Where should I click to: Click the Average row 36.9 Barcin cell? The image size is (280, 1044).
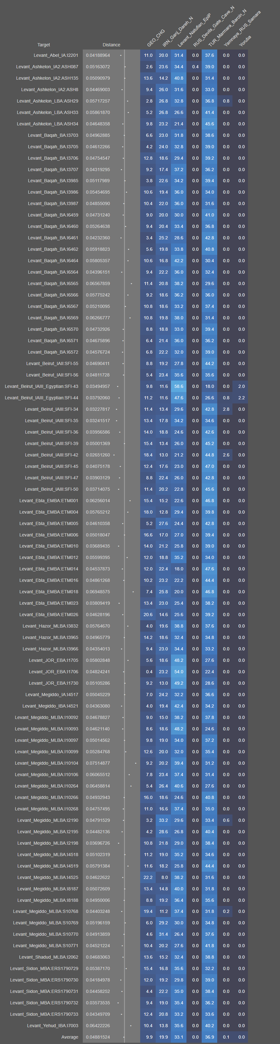coord(210,1037)
